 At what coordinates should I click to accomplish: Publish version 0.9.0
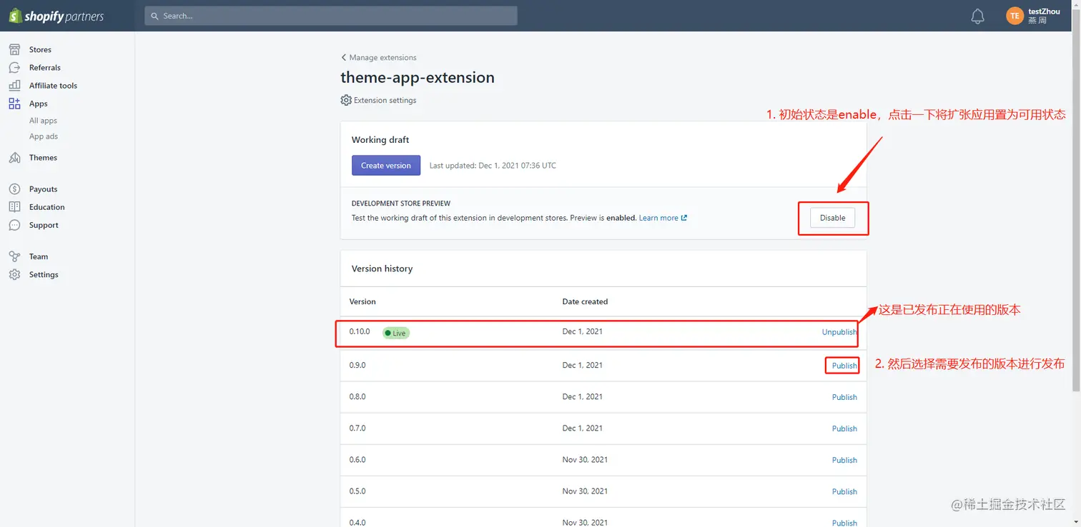pyautogui.click(x=844, y=366)
